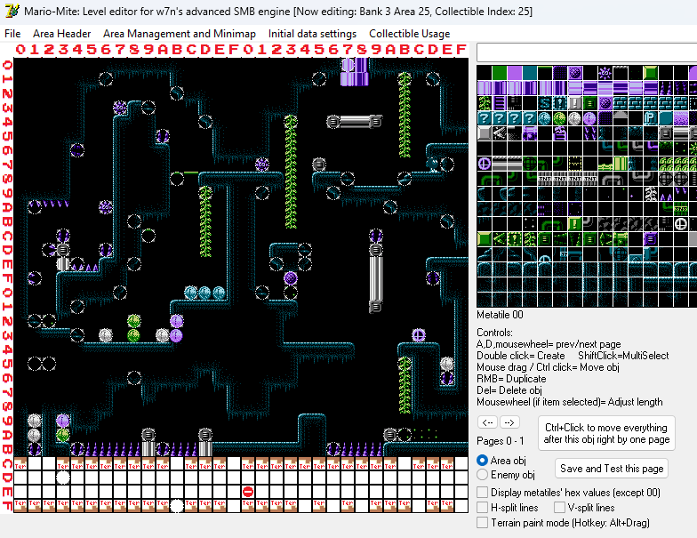The image size is (697, 538).
Task: Click the Metatile 00 label
Action: pyautogui.click(x=500, y=315)
